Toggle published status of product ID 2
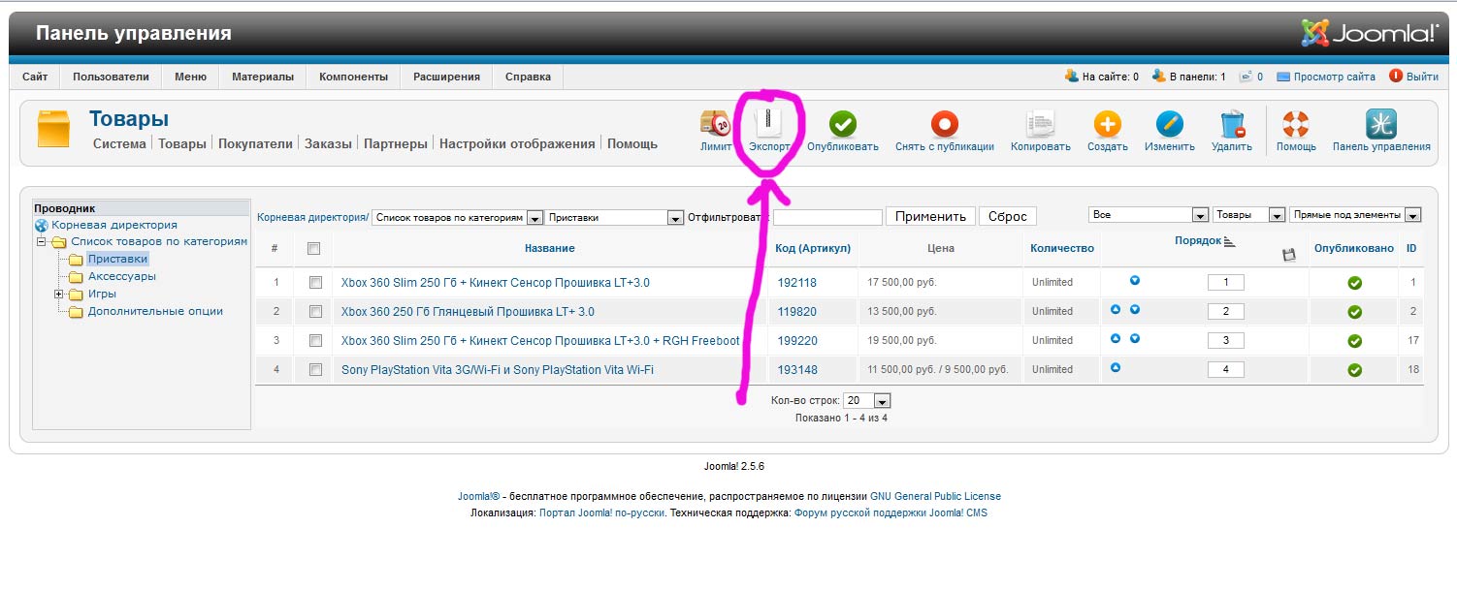The width and height of the screenshot is (1457, 590). pos(1355,312)
